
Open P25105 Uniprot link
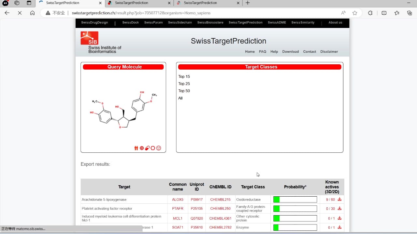pos(197,209)
